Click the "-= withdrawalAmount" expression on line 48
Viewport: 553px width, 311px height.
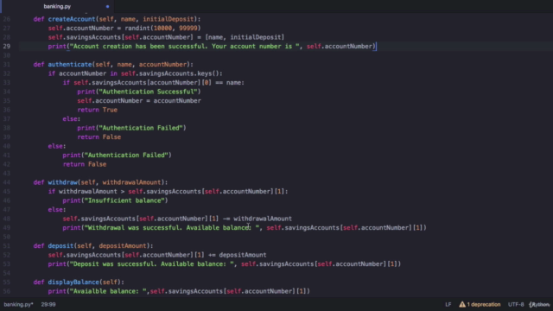point(257,219)
